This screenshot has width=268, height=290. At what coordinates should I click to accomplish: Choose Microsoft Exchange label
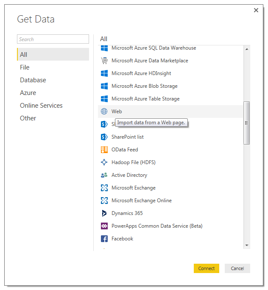134,188
